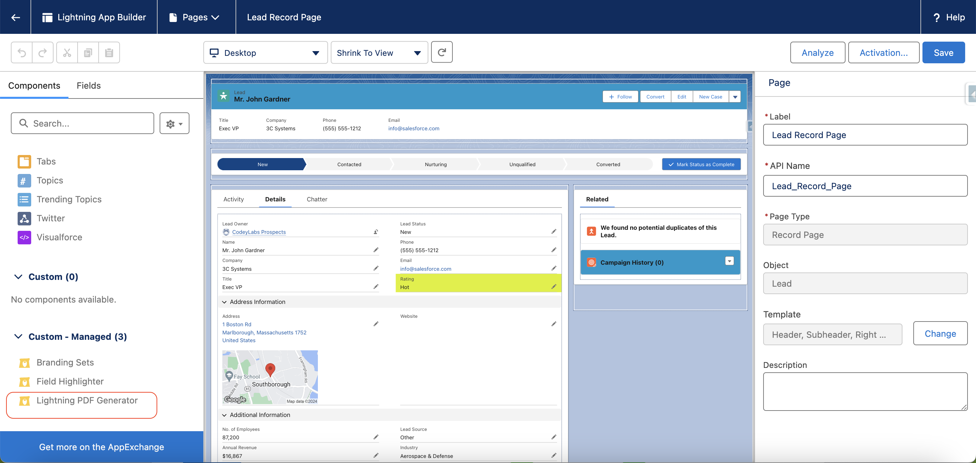
Task: Click the Save button
Action: (943, 52)
